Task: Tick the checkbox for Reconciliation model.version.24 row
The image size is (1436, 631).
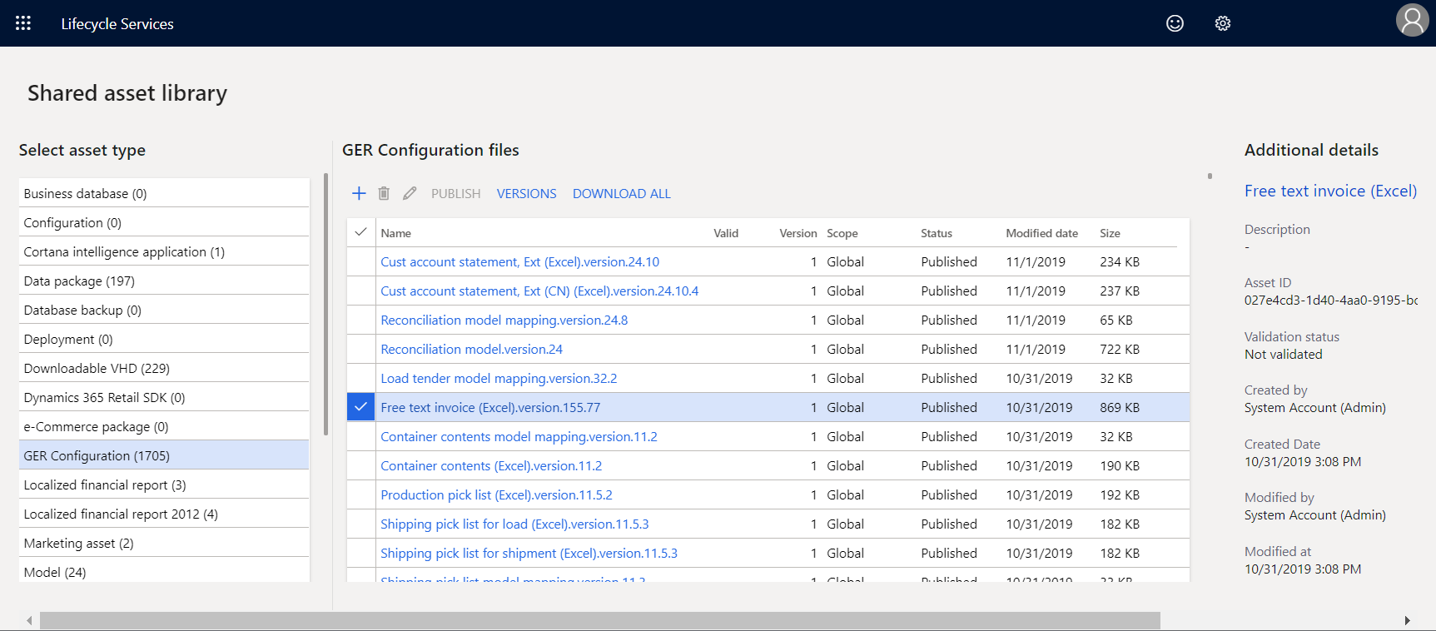Action: pyautogui.click(x=360, y=349)
